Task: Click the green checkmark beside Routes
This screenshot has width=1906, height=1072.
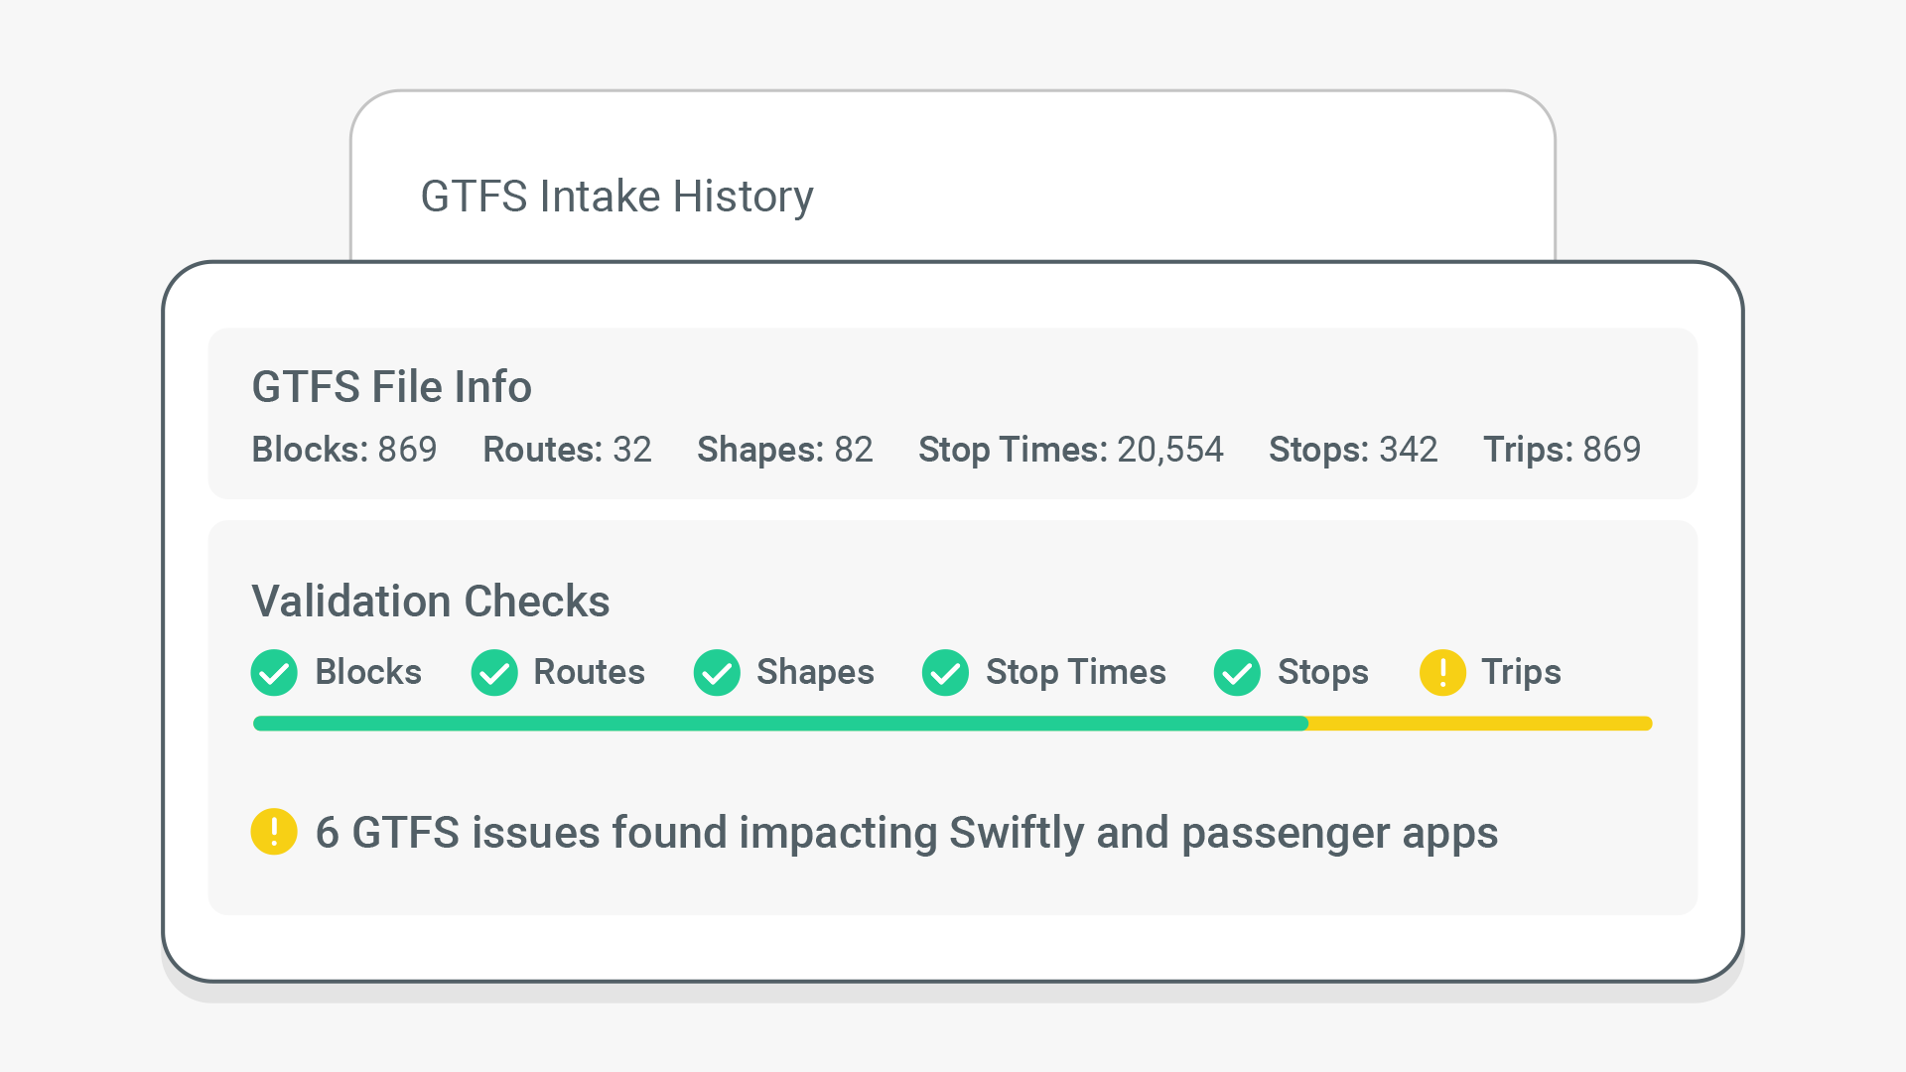Action: [494, 673]
